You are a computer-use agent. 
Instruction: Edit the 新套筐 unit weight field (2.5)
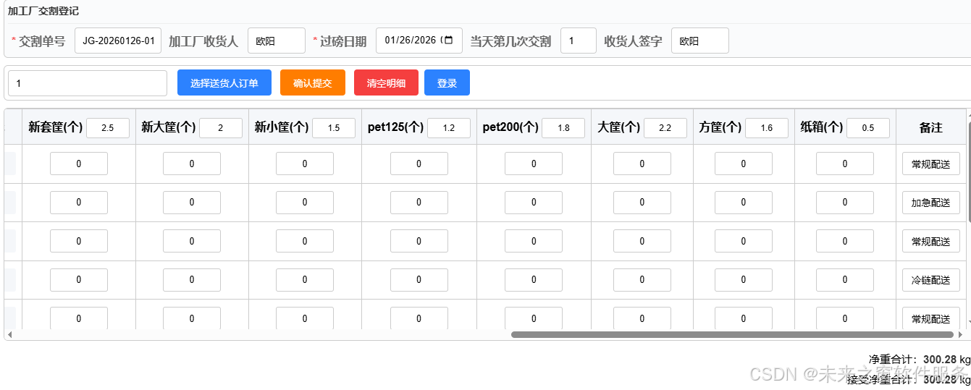pyautogui.click(x=107, y=128)
